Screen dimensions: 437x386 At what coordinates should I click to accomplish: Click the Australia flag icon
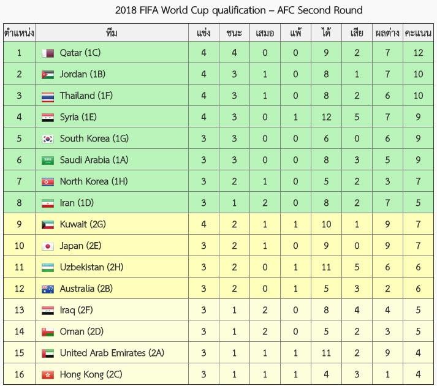click(x=48, y=289)
